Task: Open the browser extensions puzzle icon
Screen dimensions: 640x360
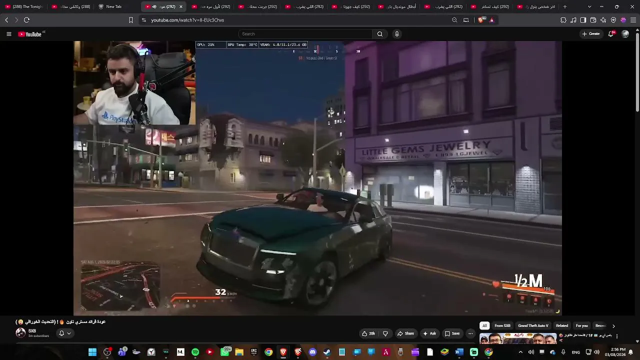Action: (x=563, y=20)
